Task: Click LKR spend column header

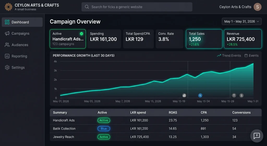Action: (138, 112)
